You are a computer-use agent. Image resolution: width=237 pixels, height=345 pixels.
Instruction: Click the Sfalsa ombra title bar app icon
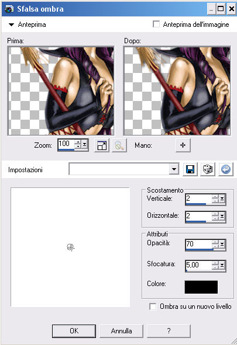9,9
